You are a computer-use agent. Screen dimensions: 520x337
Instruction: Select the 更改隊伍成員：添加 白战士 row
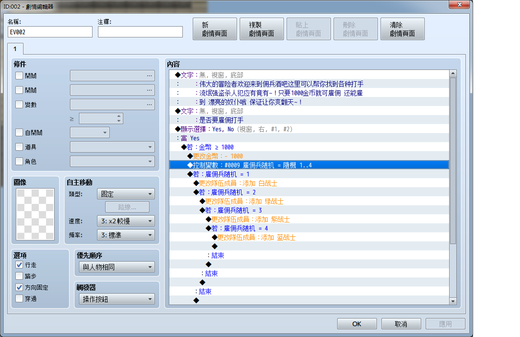309,183
